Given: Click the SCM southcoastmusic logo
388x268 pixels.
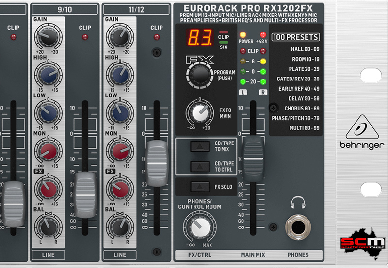Looking at the screenshot, I should tap(362, 243).
